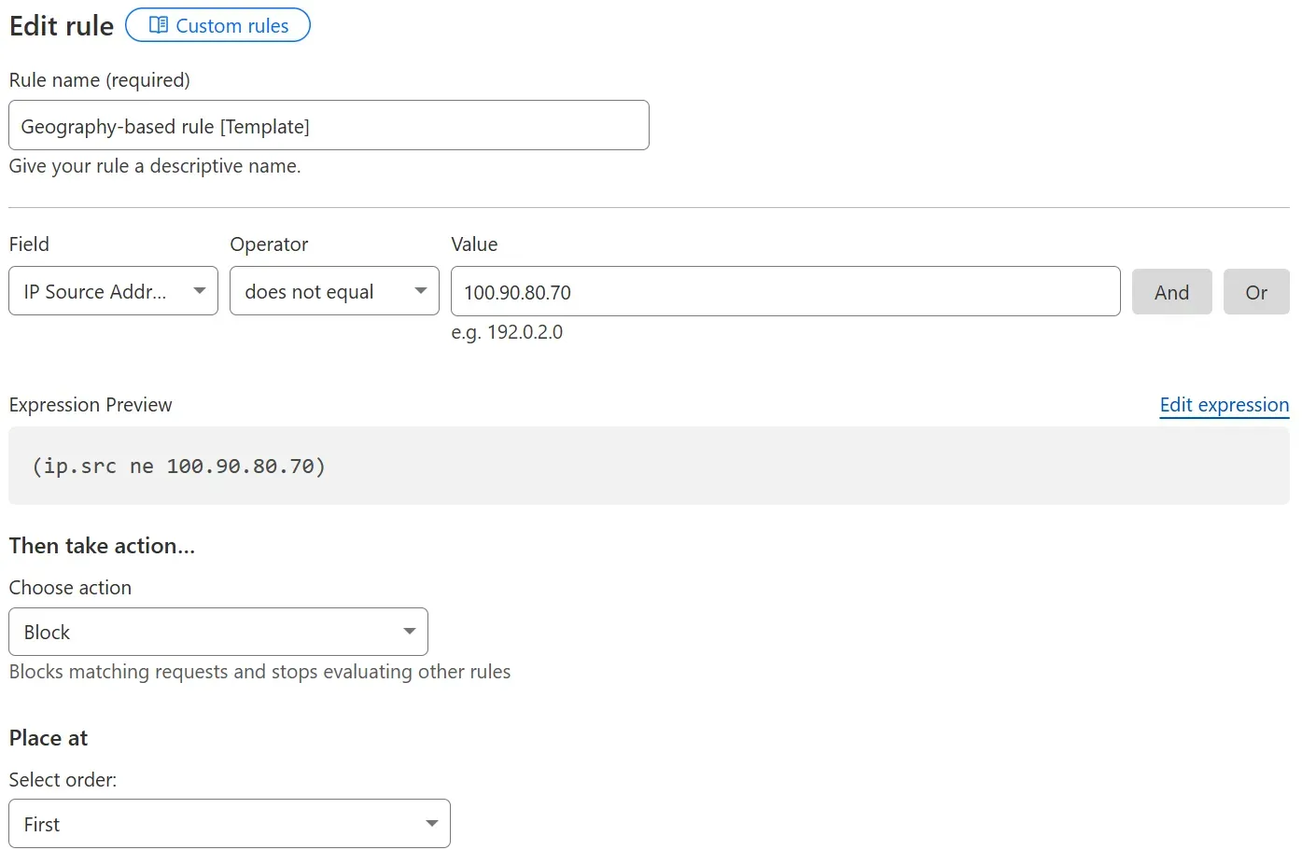Click the caret arrow in the Field selector
Screen dimensions: 1302x850
pyautogui.click(x=200, y=291)
